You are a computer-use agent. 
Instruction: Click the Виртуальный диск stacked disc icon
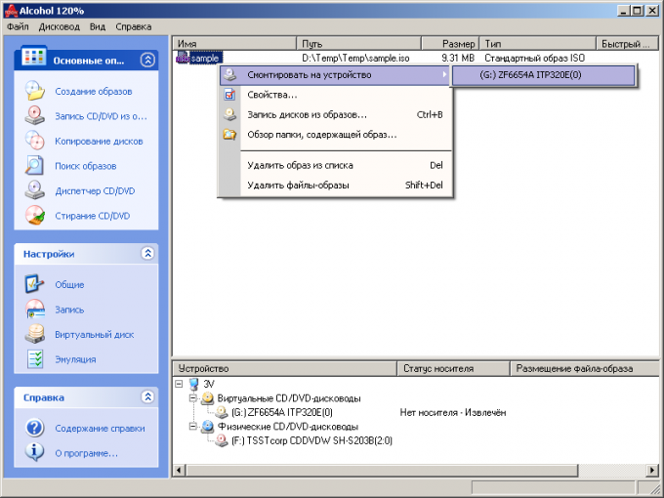35,334
